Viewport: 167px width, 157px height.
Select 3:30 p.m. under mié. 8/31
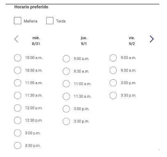coord(17,145)
